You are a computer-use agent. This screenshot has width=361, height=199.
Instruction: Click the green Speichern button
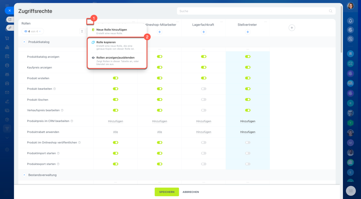click(x=167, y=192)
